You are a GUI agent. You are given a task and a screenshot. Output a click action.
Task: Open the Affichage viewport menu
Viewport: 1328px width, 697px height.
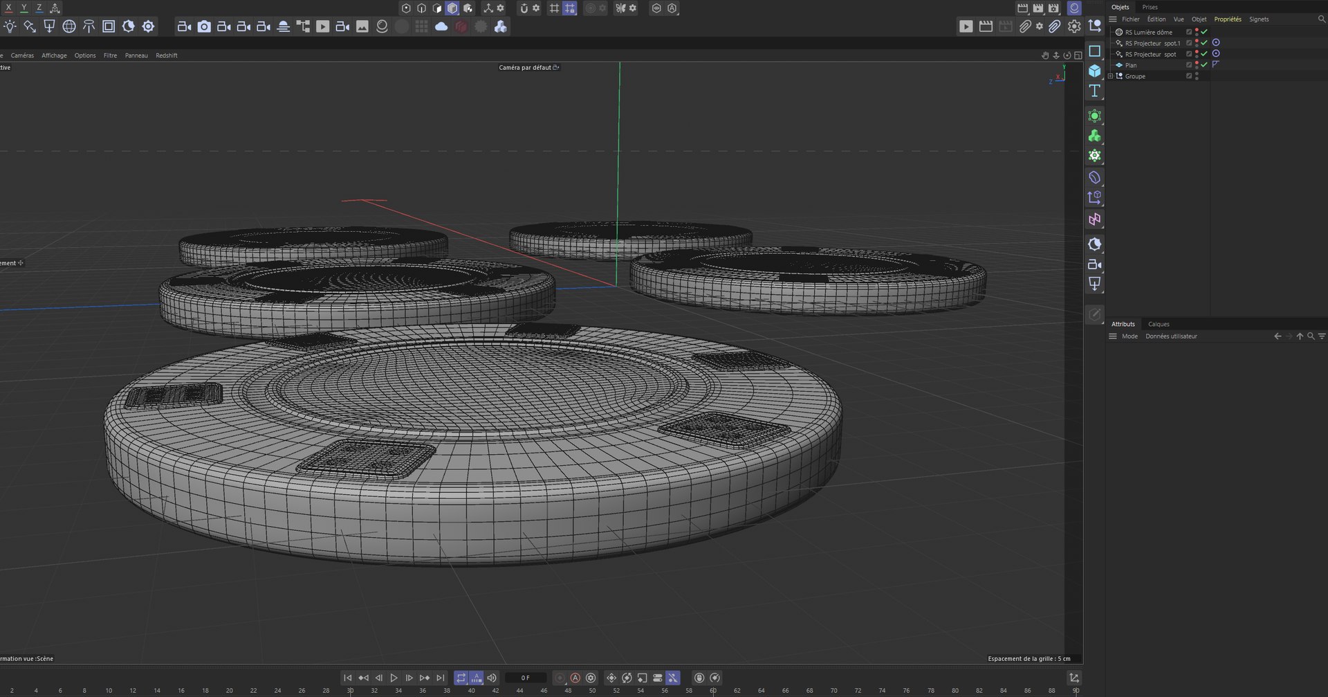54,55
